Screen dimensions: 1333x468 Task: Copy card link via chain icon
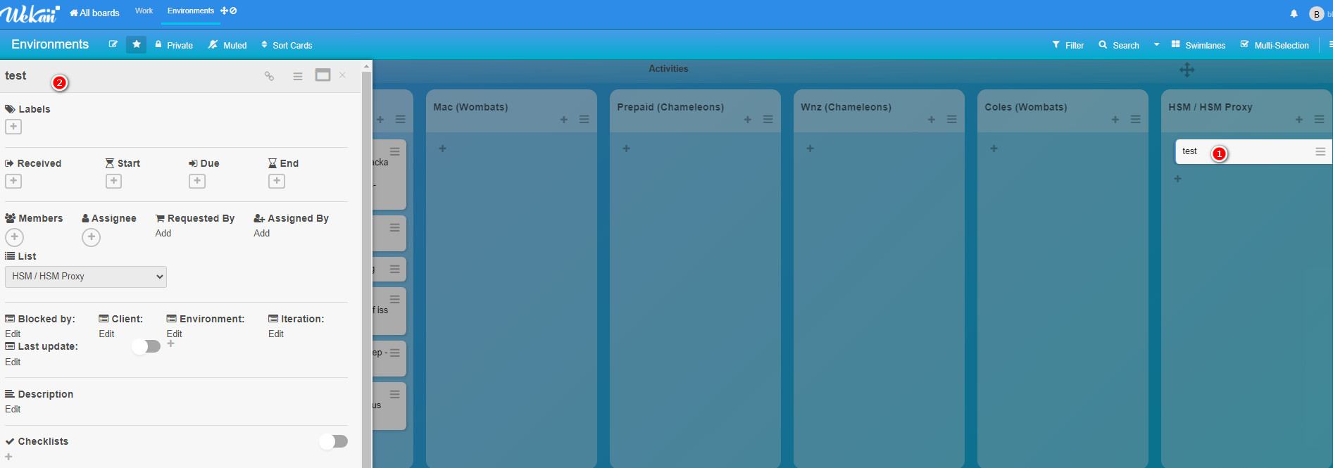pyautogui.click(x=269, y=76)
